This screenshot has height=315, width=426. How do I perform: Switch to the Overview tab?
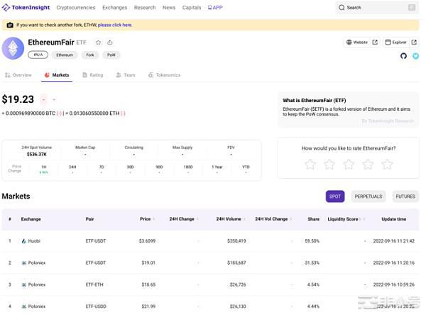tap(18, 75)
